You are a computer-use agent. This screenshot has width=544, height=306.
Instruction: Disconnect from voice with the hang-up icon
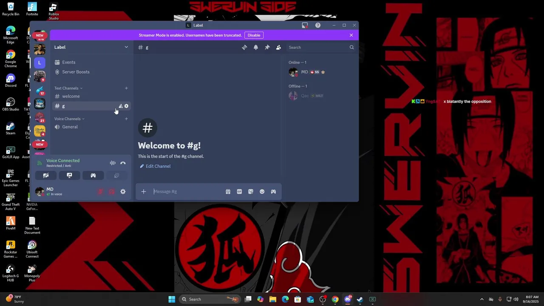pos(123,163)
